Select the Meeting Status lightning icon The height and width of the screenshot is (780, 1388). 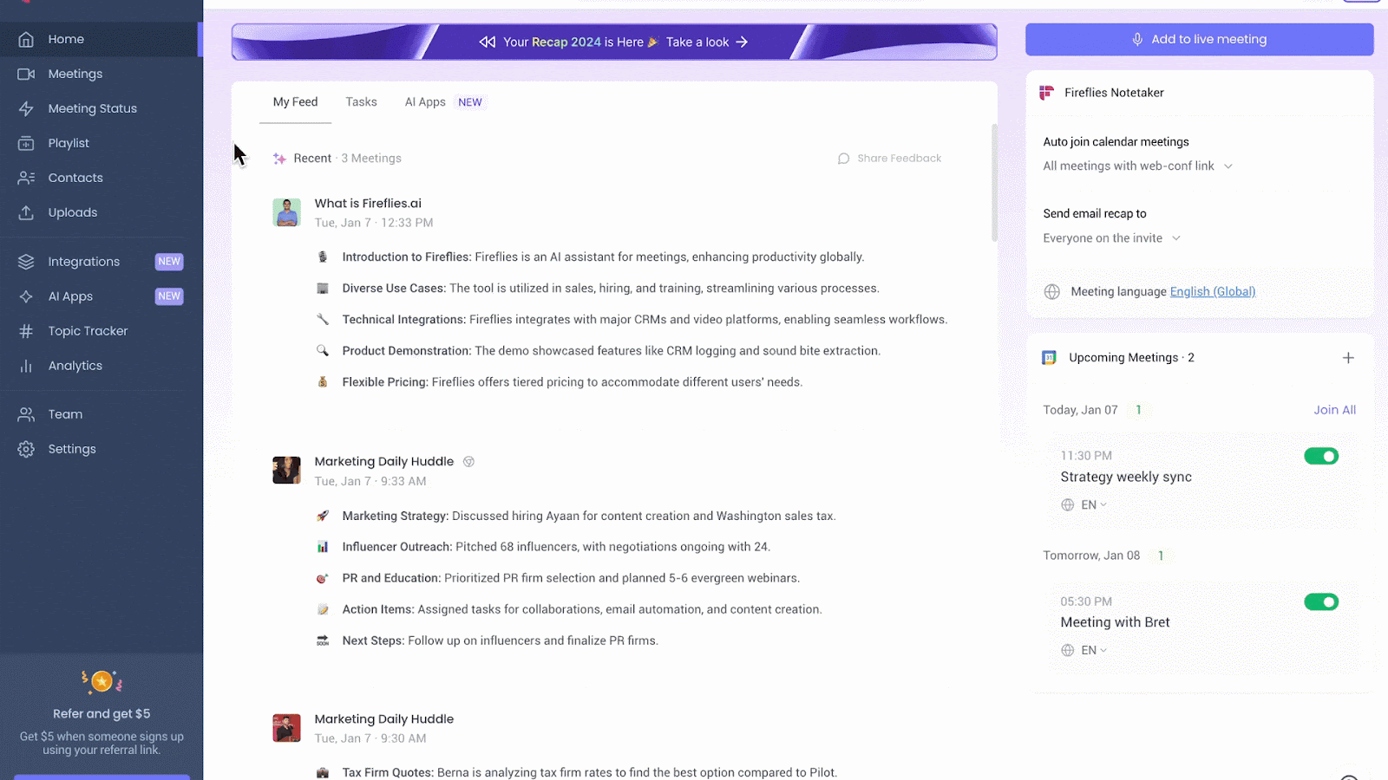coord(26,108)
